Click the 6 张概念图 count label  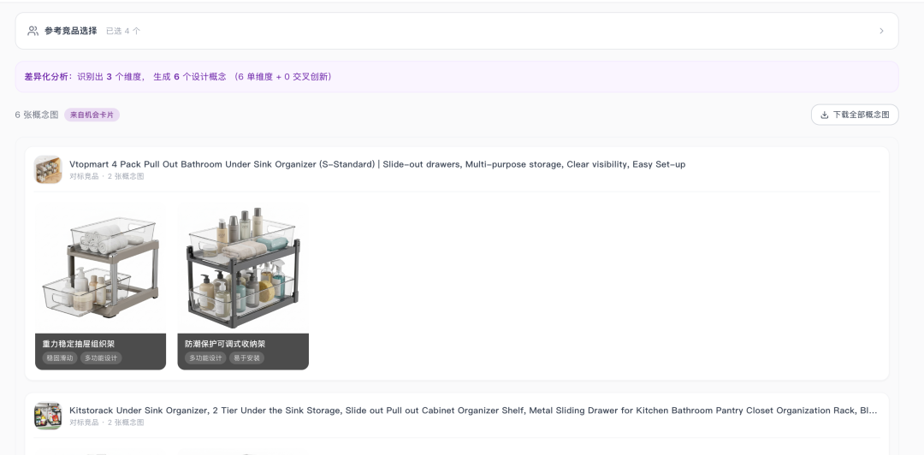[x=37, y=115]
